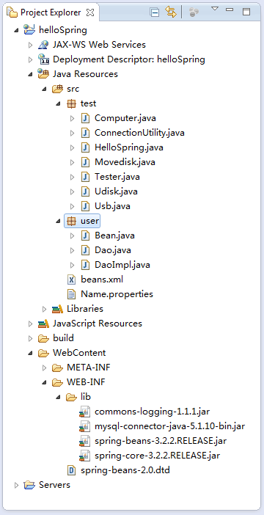Screen dimensions: 264x515
Task: Expand Movedisk.java tree node
Action: (x=73, y=162)
